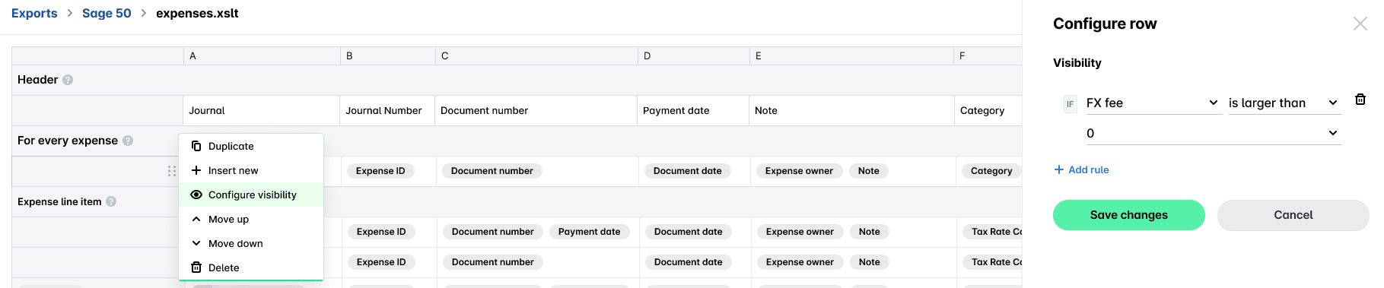Click the plus icon beside Insert new

[196, 170]
